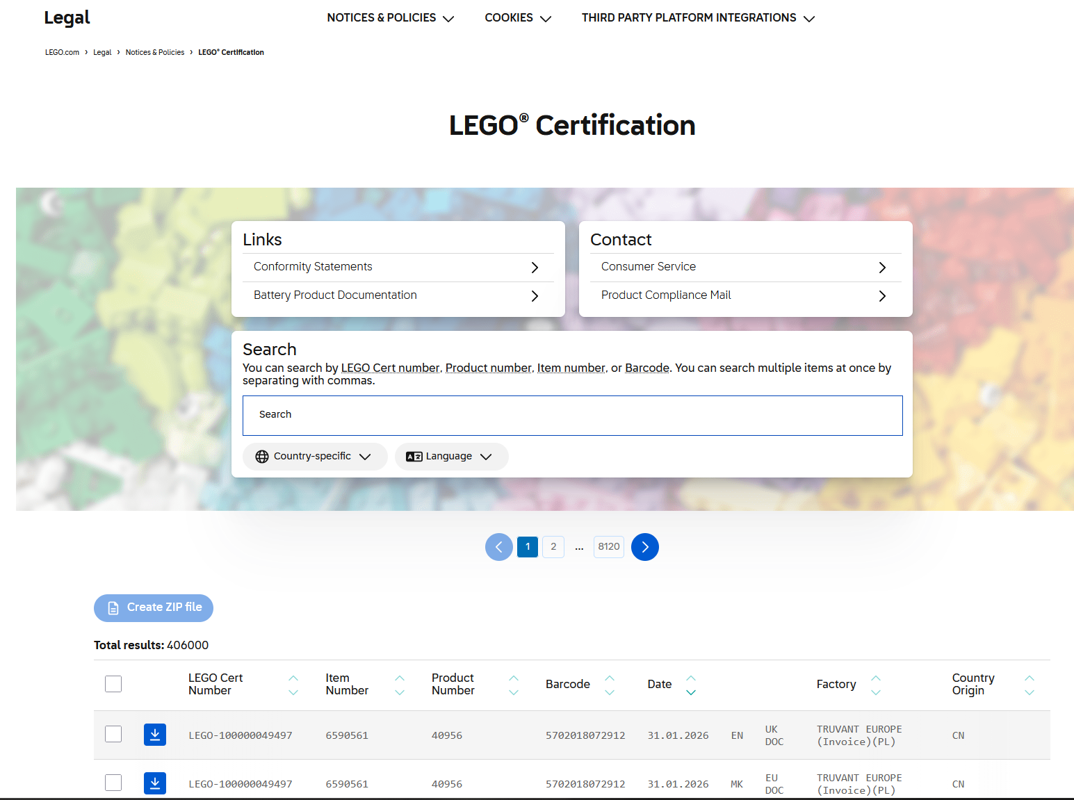The width and height of the screenshot is (1074, 800).
Task: Expand the Country-specific filter dropdown
Action: pyautogui.click(x=315, y=457)
